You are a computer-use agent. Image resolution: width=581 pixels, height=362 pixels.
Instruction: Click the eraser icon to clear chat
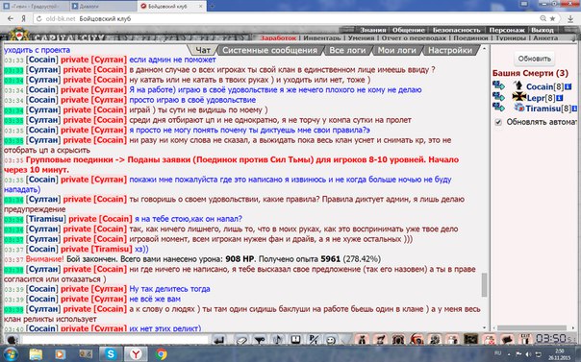[241, 340]
